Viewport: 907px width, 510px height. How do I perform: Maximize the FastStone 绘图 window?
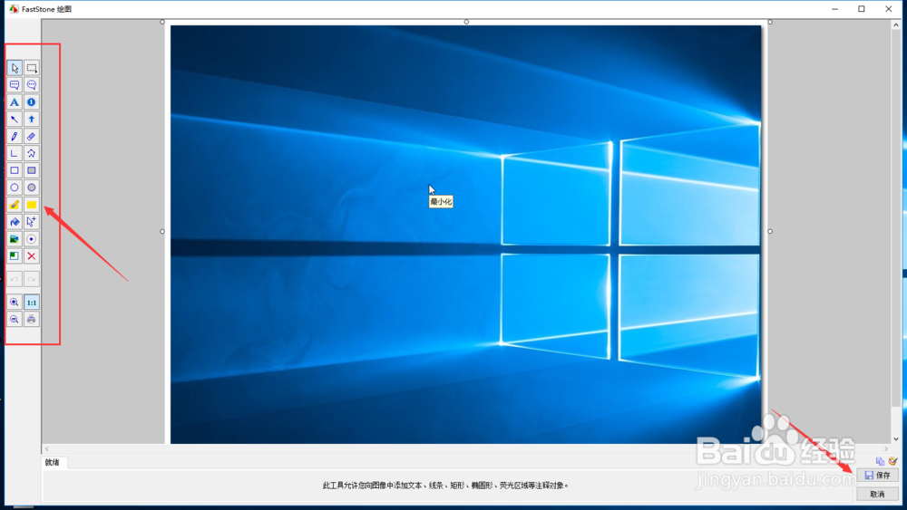[x=862, y=9]
